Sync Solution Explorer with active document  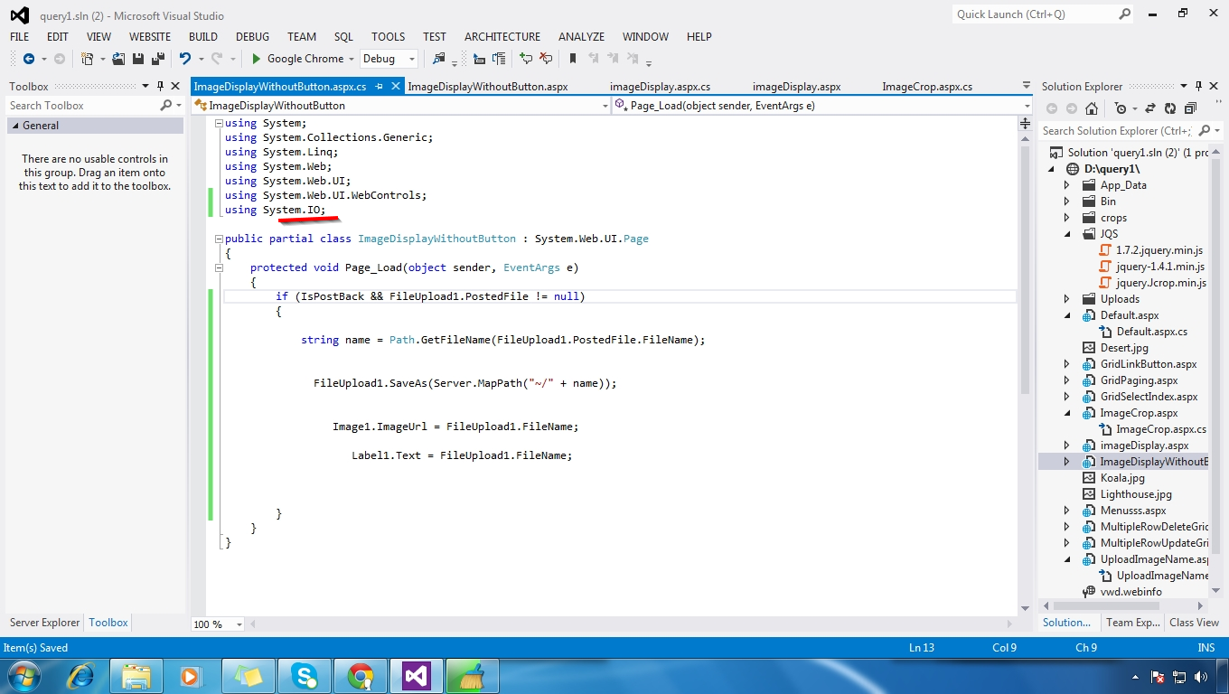click(1151, 109)
